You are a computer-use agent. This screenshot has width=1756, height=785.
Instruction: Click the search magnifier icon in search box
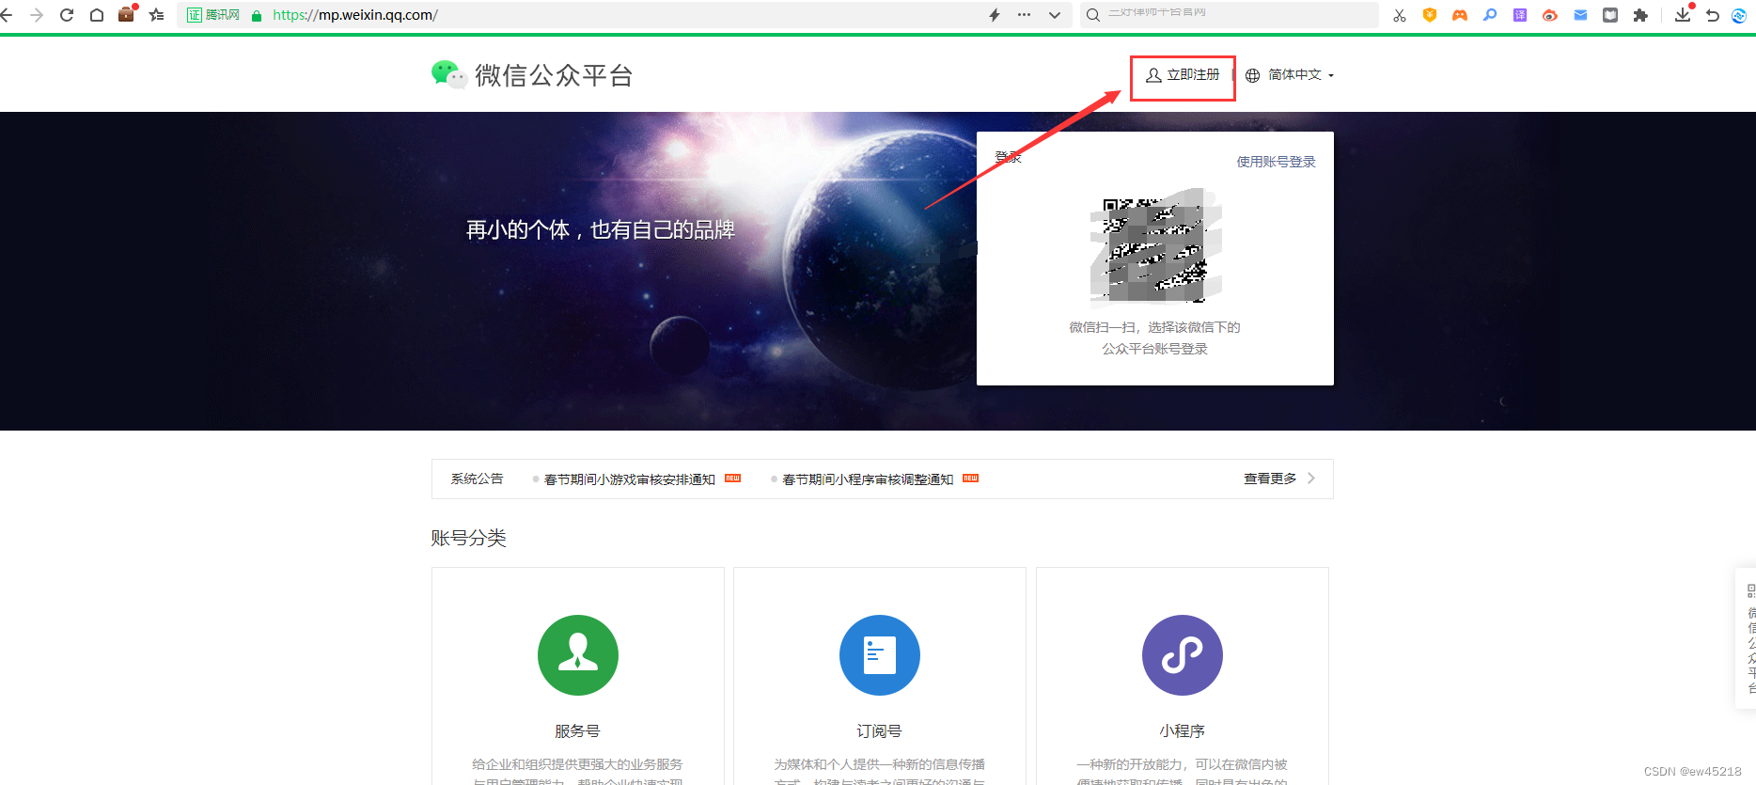[x=1093, y=15]
